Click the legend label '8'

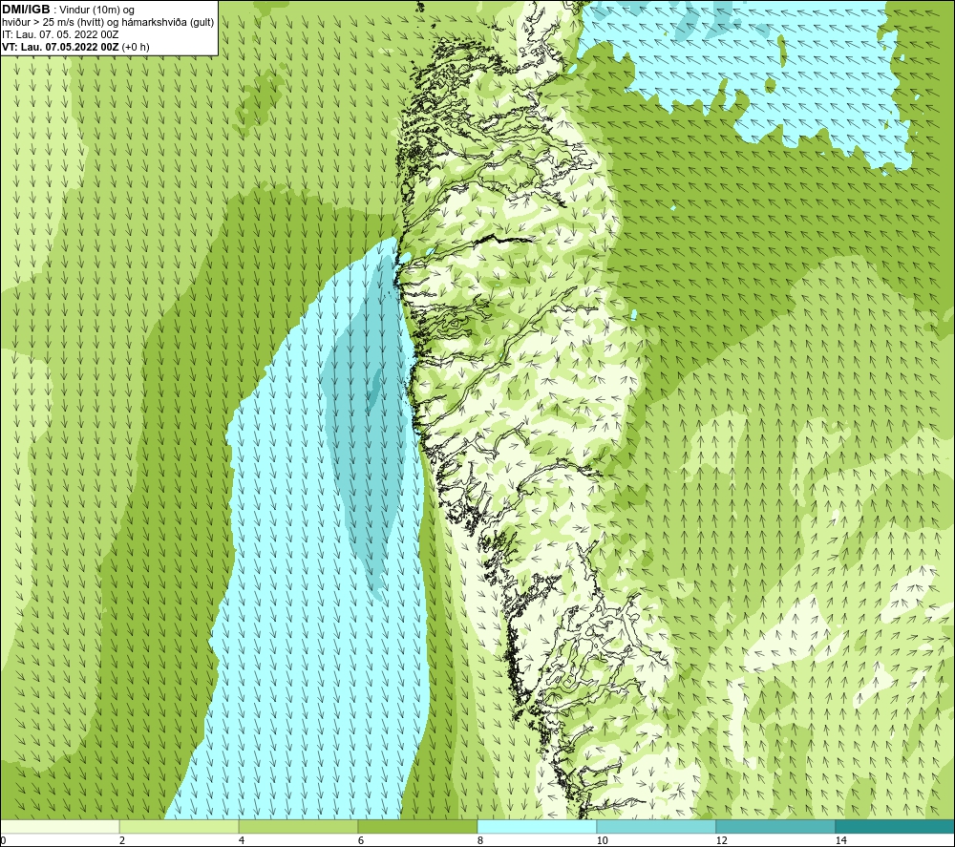480,841
